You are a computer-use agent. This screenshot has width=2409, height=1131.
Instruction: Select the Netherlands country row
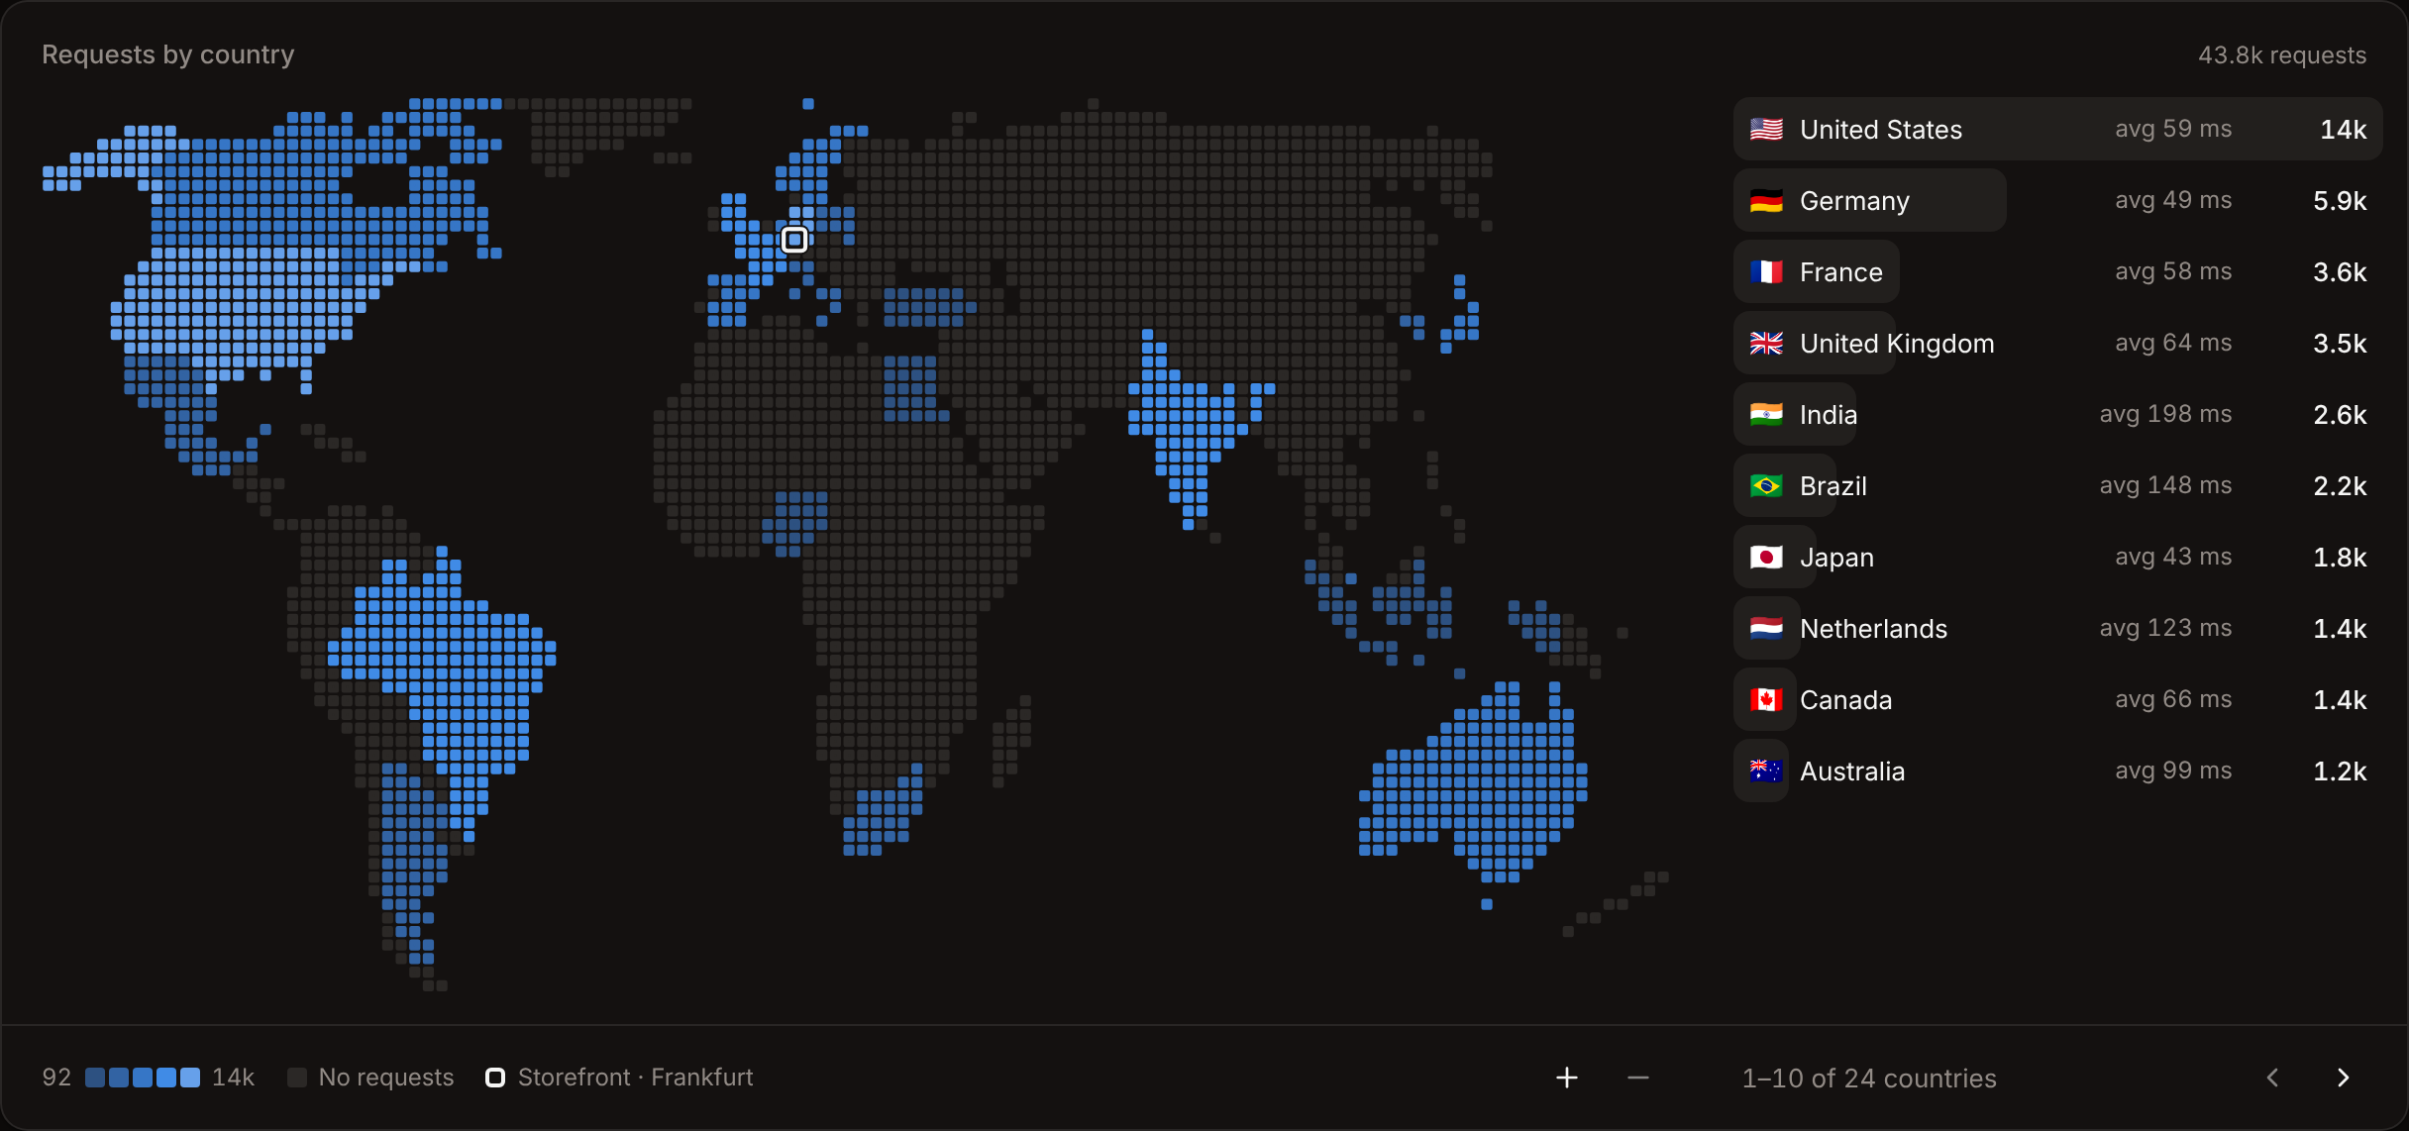click(2058, 629)
